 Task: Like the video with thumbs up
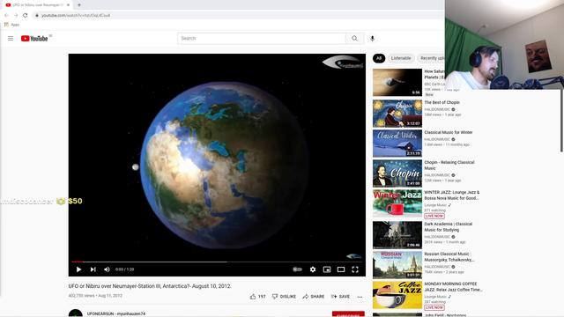257,297
